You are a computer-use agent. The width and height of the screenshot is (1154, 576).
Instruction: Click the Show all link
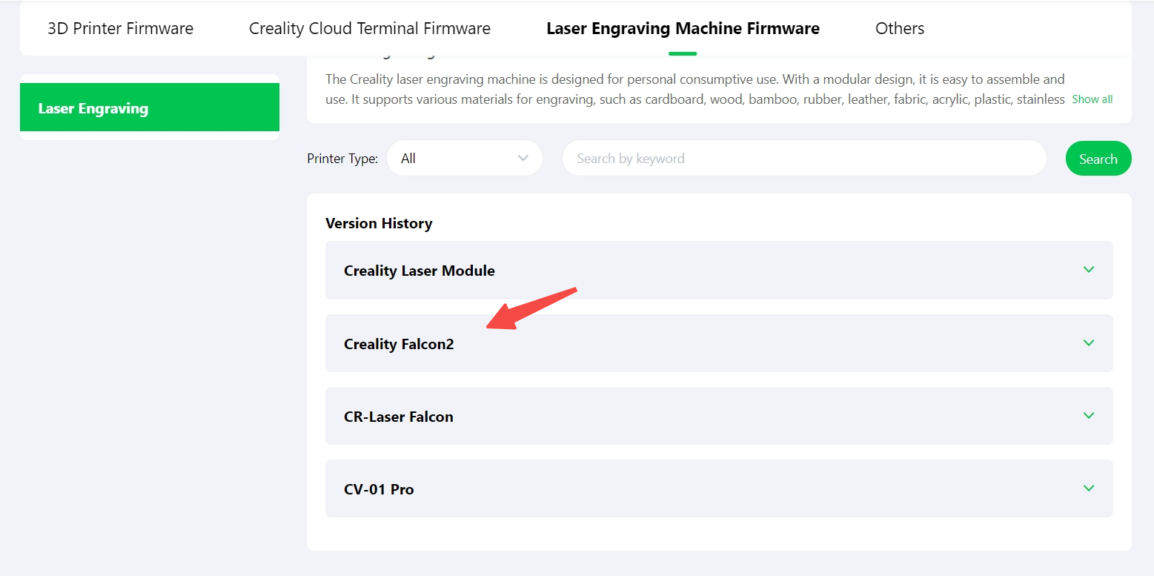1092,99
